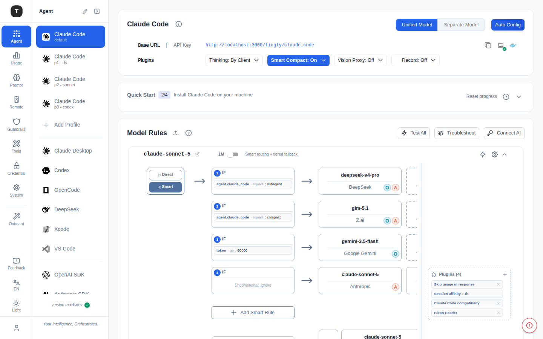Click the pencil edit icon beside Agent
The image size is (543, 339).
[x=85, y=11]
